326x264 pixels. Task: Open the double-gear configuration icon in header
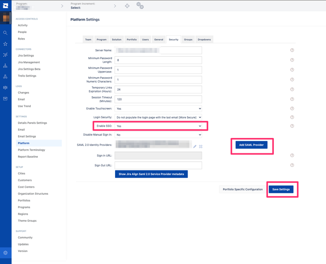point(140,6)
